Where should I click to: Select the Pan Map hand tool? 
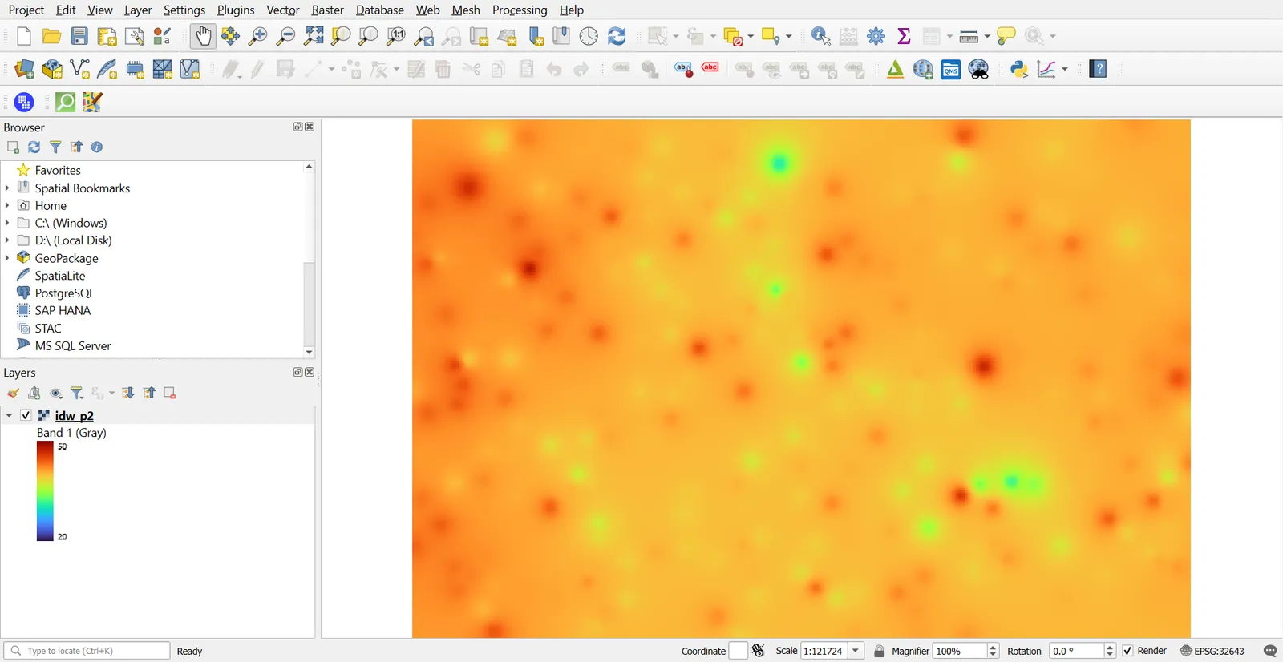(204, 36)
